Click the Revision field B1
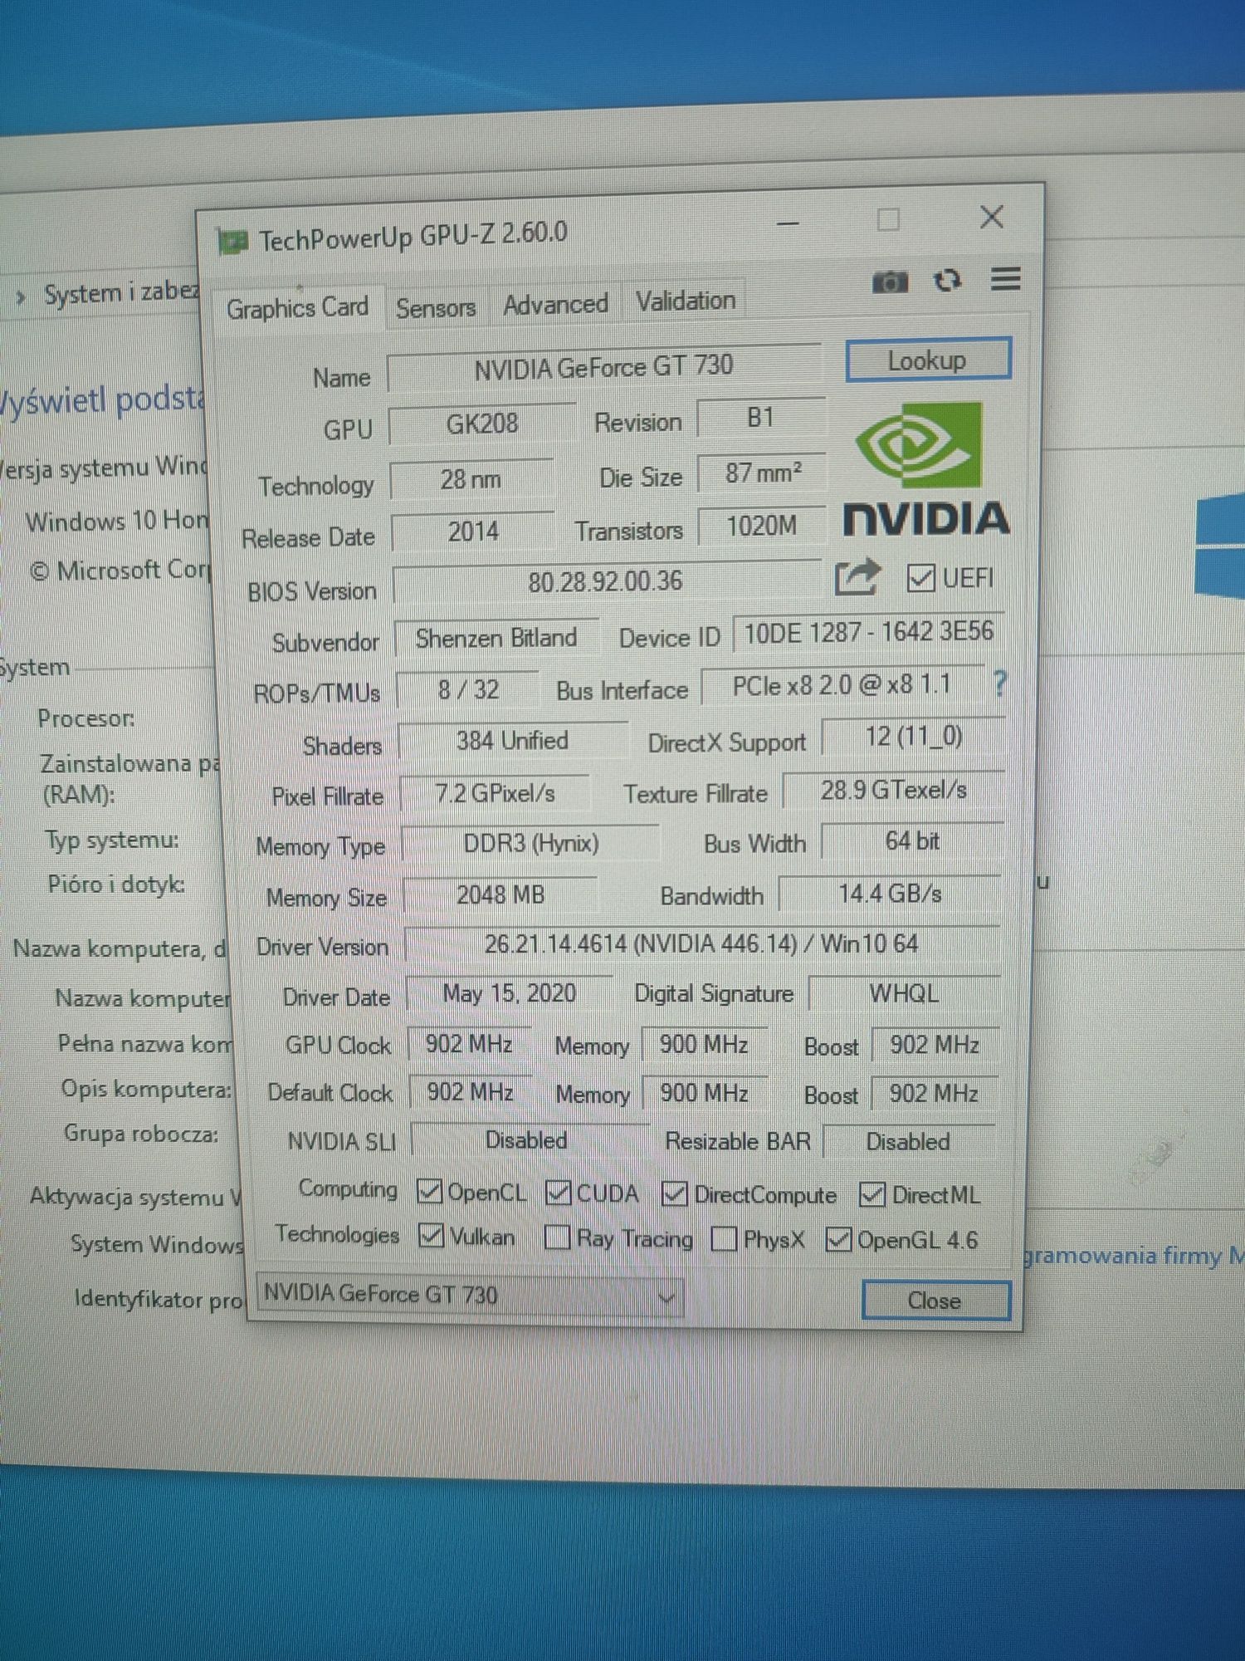Image resolution: width=1245 pixels, height=1661 pixels. (761, 418)
